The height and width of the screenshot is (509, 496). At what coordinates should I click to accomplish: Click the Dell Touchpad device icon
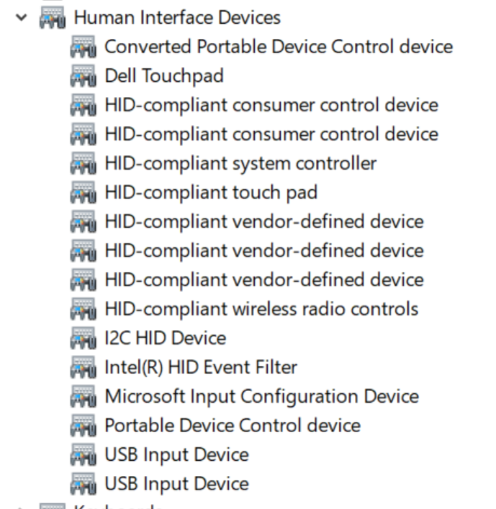tap(84, 75)
